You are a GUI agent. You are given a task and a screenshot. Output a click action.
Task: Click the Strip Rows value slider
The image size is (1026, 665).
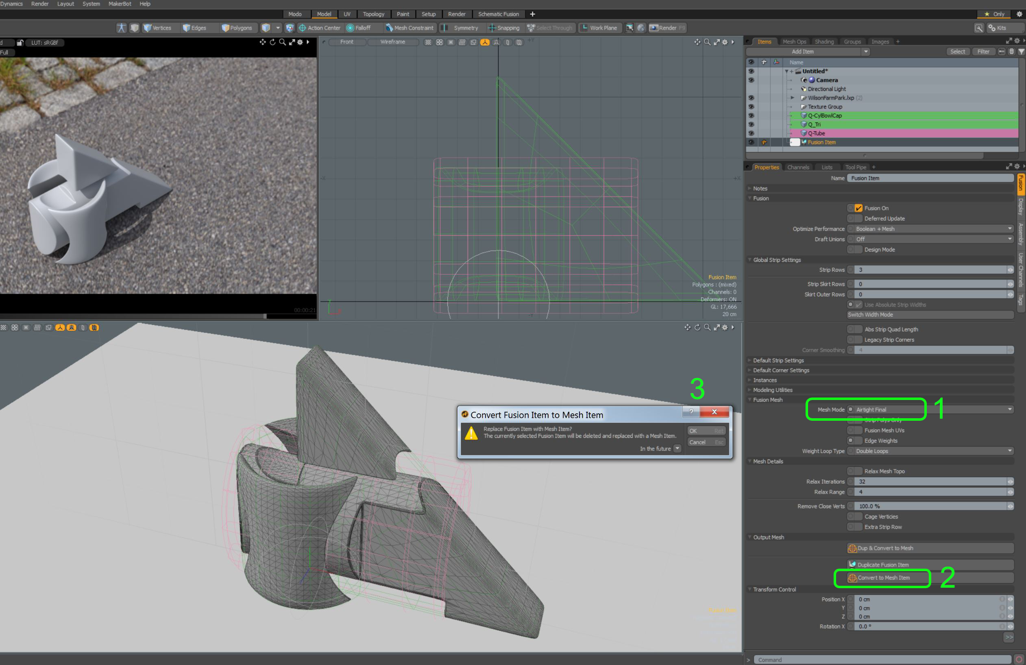[931, 270]
